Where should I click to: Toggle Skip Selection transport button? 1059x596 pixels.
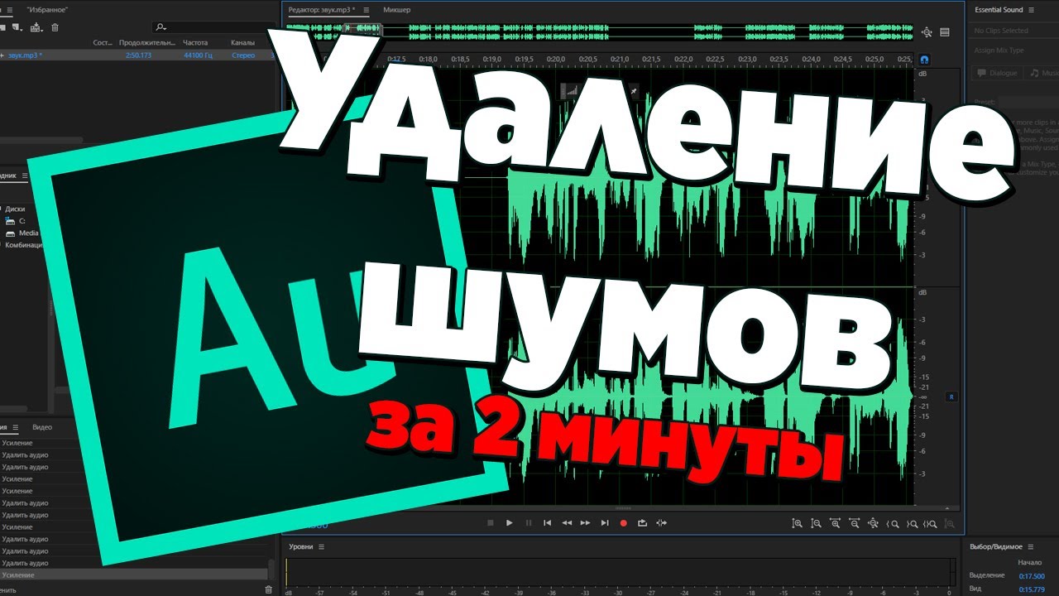point(661,523)
